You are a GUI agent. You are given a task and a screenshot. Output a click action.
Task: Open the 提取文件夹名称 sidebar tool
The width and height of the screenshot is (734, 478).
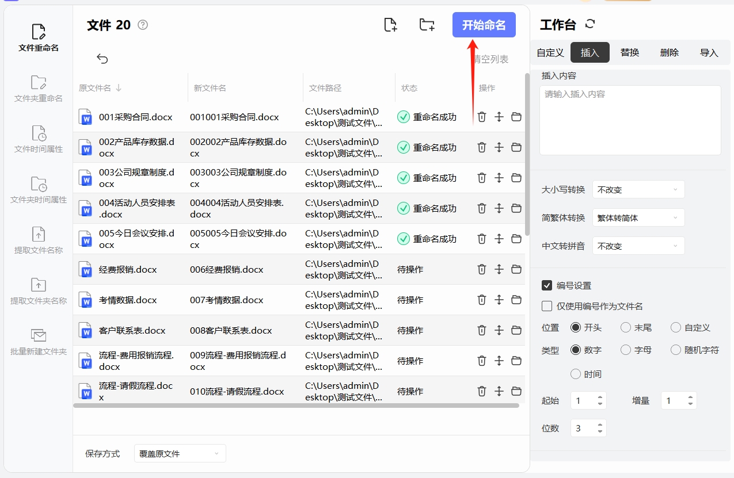coord(39,291)
